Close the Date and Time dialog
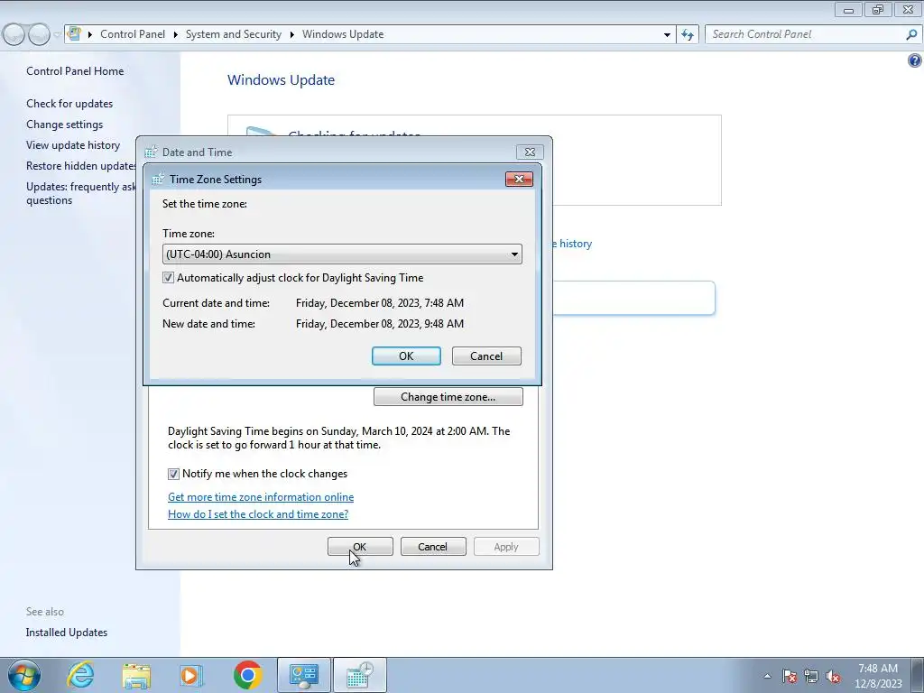 tap(530, 152)
